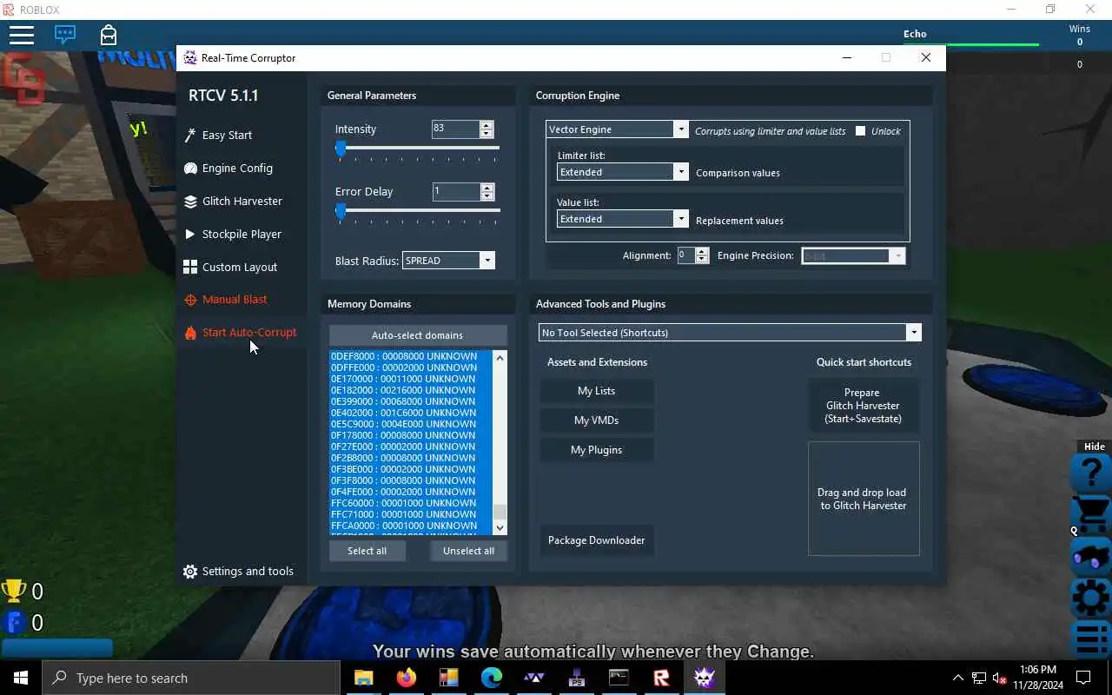Select the Engine Config menu item

pyautogui.click(x=237, y=169)
